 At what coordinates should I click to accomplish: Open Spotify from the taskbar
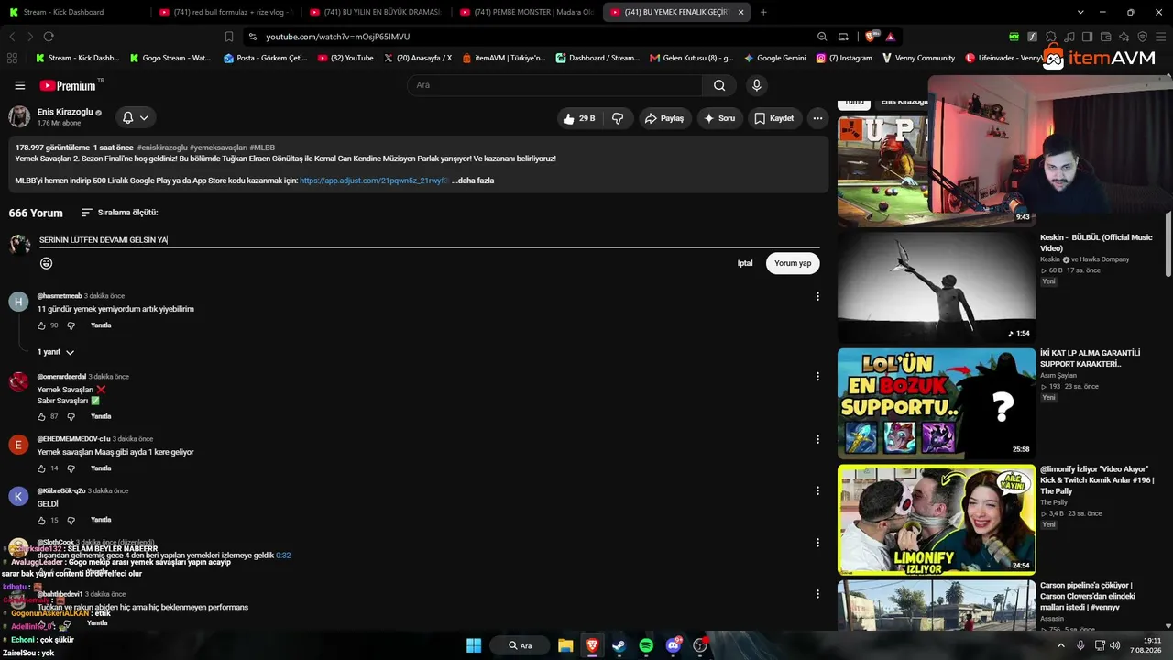coord(646,645)
